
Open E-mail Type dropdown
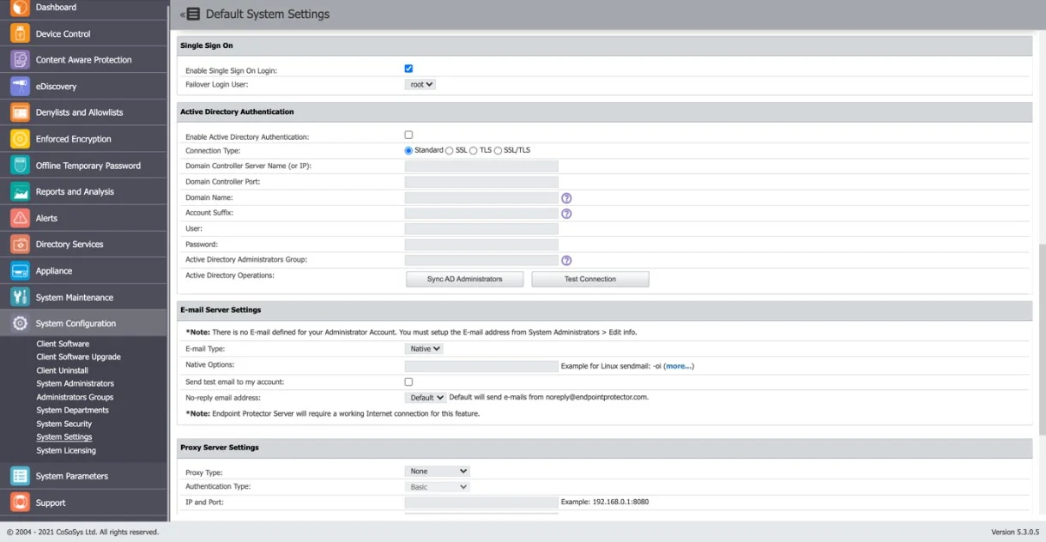[424, 349]
